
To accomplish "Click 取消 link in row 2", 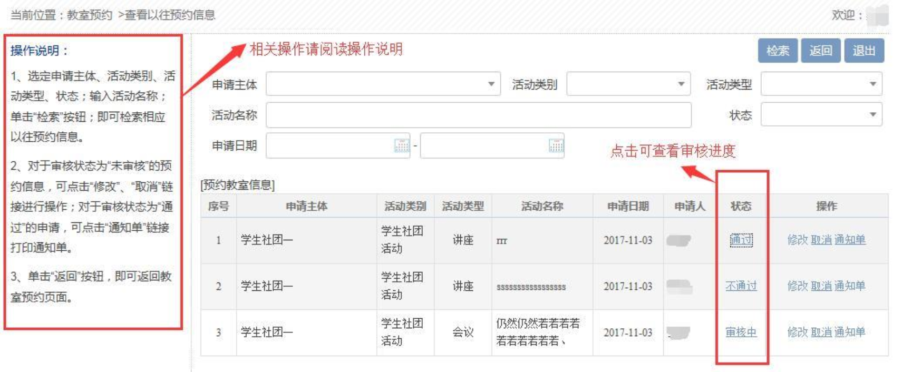I will [821, 286].
